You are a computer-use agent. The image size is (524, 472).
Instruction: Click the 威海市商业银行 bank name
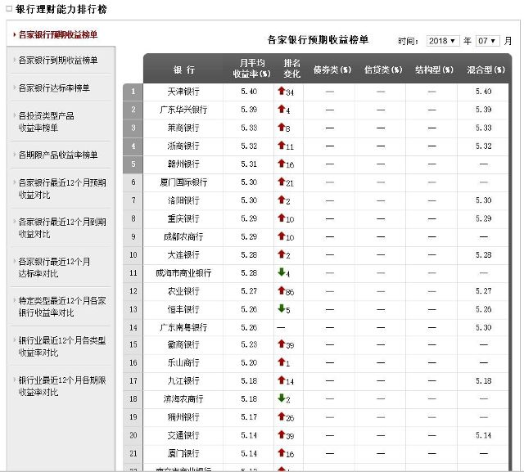click(183, 273)
